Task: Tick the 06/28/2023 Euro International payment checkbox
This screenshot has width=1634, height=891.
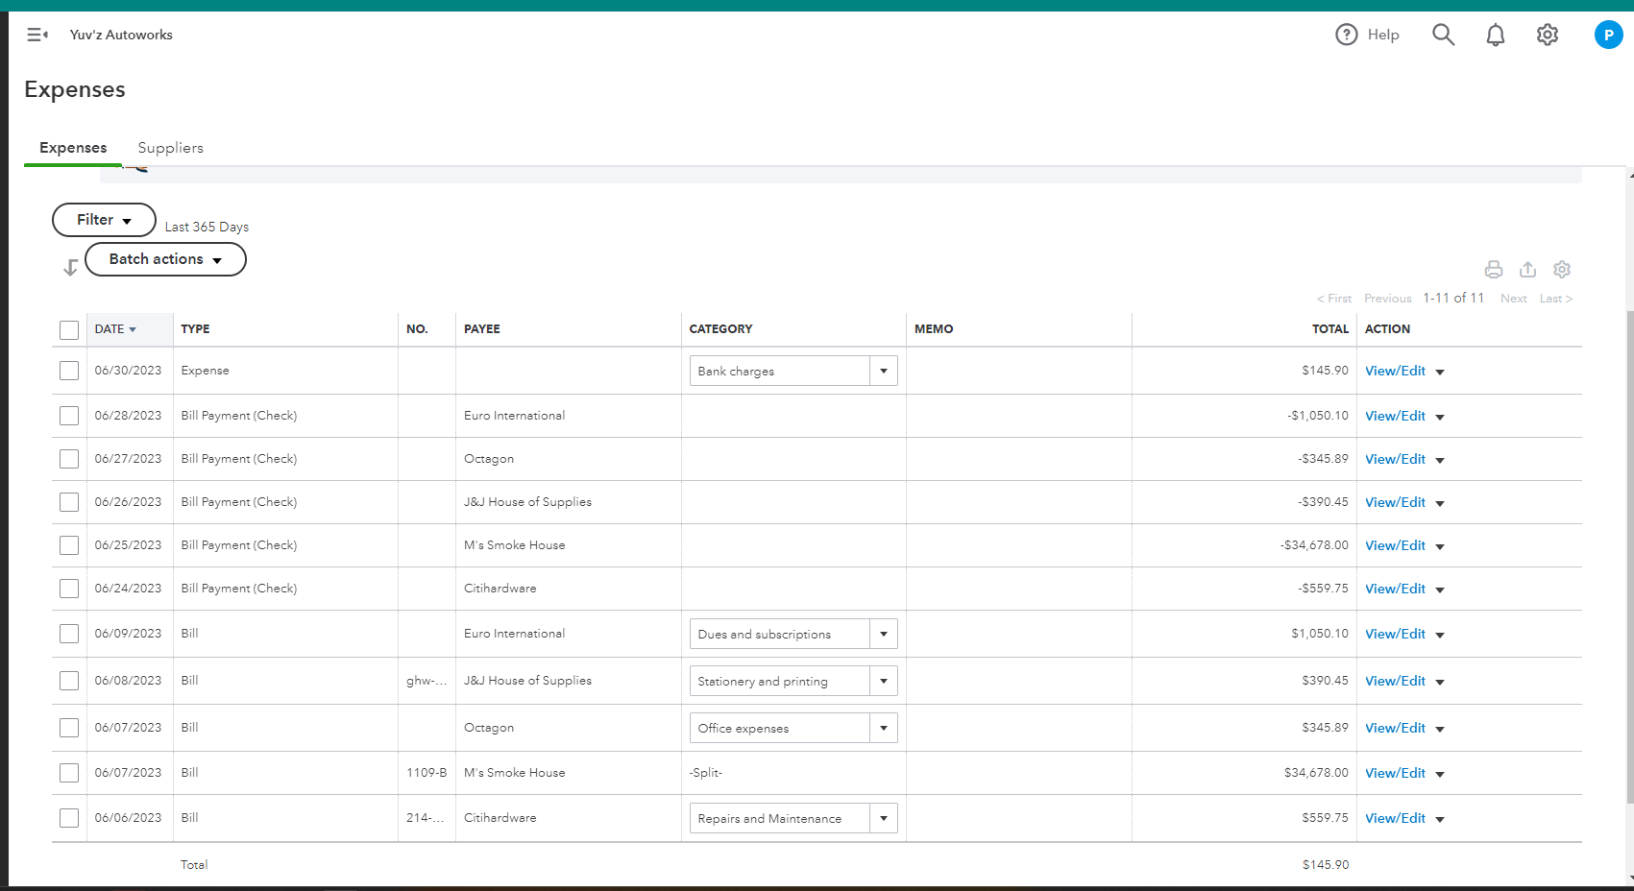Action: coord(69,416)
